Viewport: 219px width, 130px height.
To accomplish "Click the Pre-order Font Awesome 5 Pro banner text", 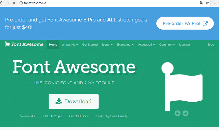I will pyautogui.click(x=76, y=23).
